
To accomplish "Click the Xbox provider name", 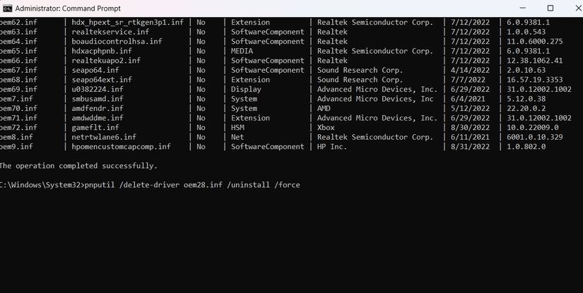I will 326,128.
